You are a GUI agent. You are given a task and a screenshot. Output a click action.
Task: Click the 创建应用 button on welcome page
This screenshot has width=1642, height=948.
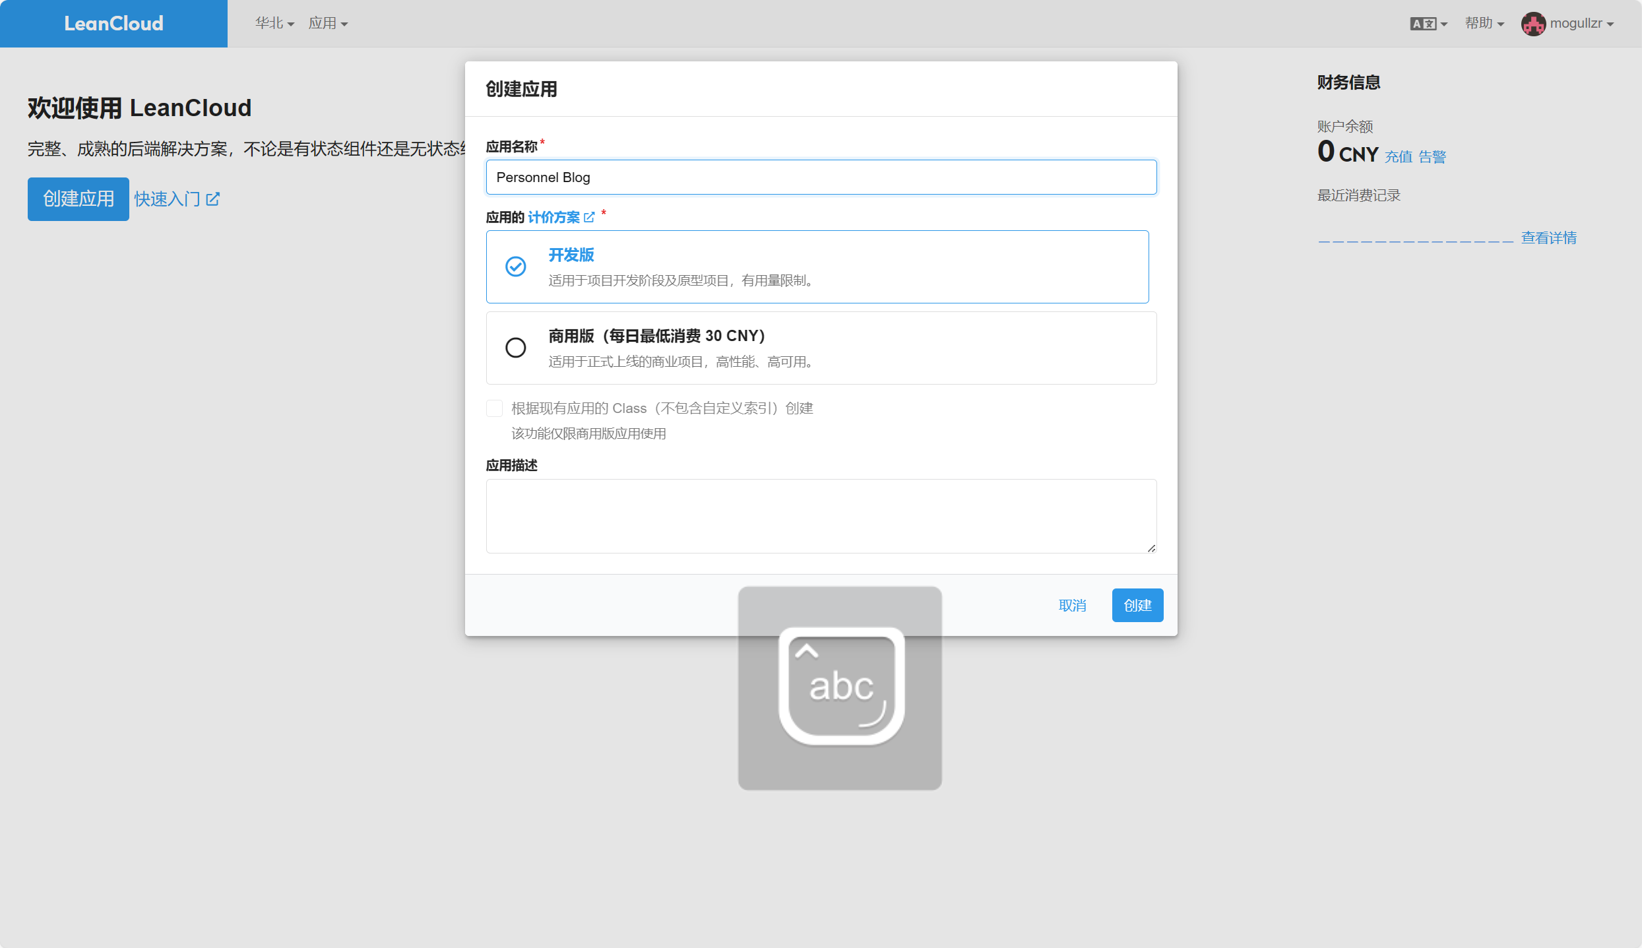coord(79,199)
